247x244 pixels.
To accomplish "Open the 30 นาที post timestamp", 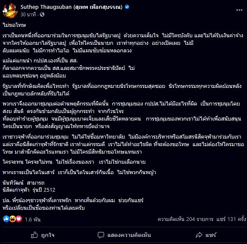I will 28,15.
